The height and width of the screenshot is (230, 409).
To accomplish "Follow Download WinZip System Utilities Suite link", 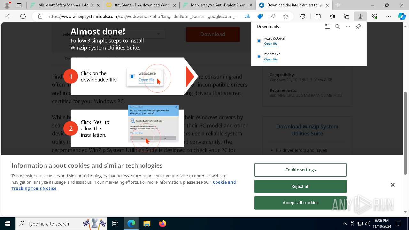I will click(x=307, y=130).
